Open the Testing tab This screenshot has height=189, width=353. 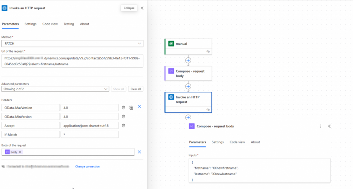(69, 24)
